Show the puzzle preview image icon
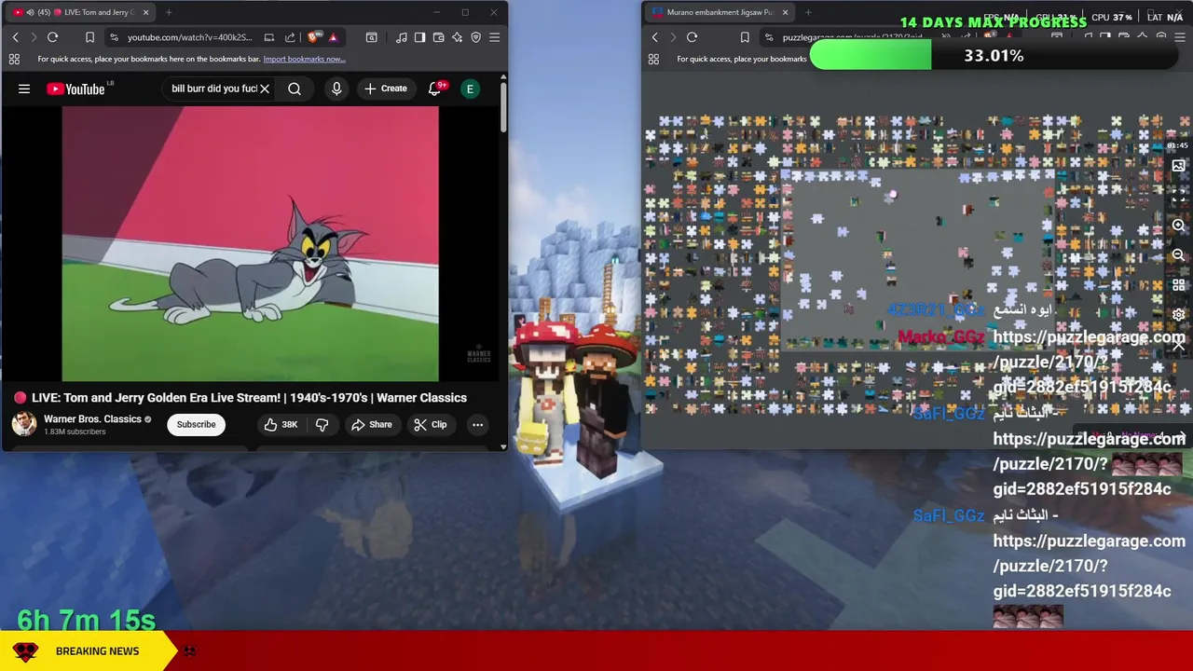The height and width of the screenshot is (671, 1193). [x=1178, y=166]
